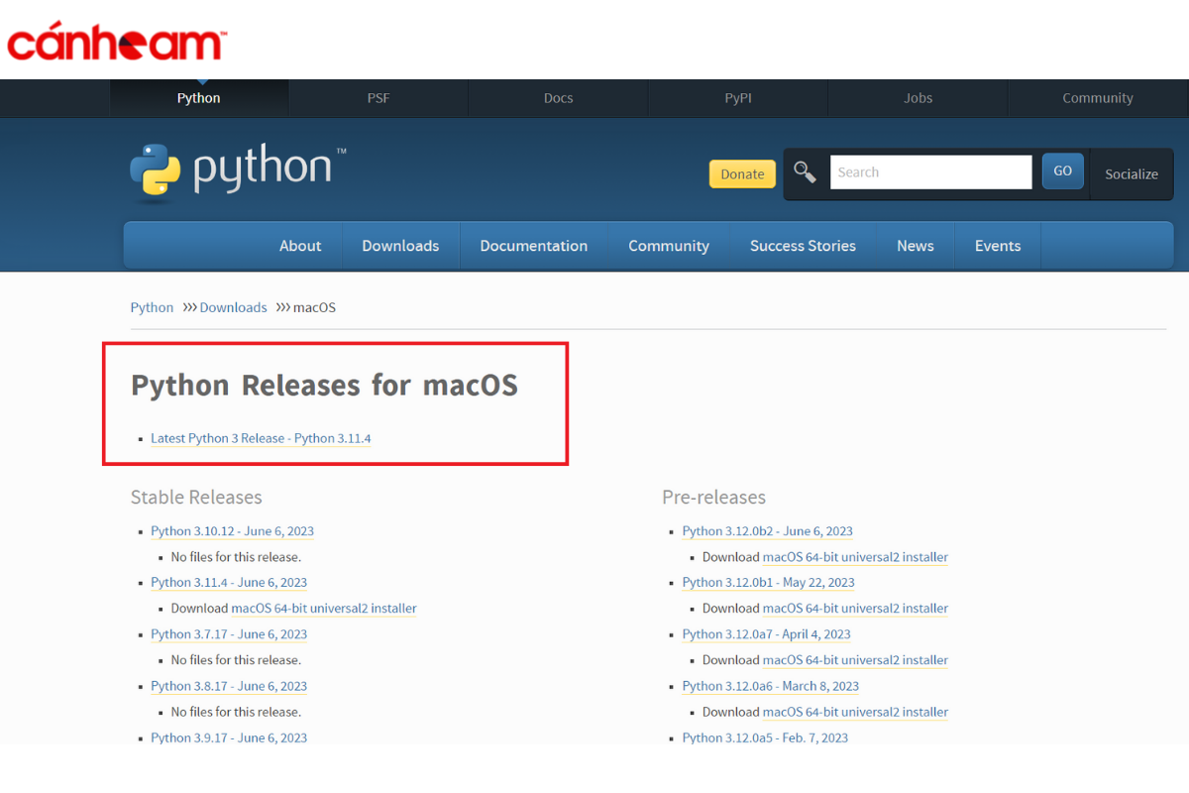Click the Donate button
The image size is (1189, 793).
[x=742, y=173]
